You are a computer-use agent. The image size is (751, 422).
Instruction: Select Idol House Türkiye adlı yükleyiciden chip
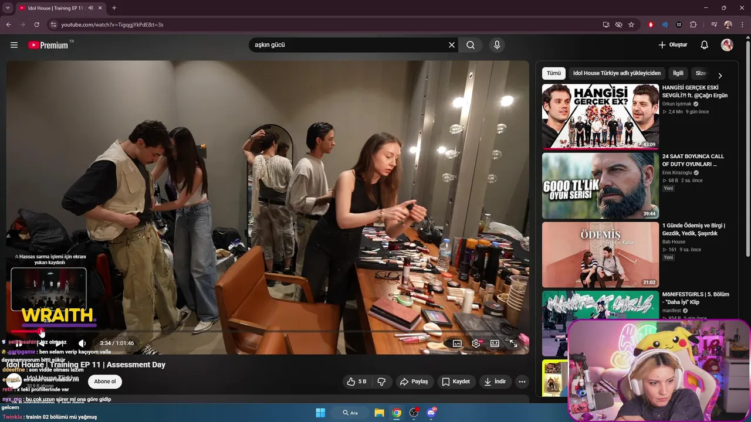617,73
